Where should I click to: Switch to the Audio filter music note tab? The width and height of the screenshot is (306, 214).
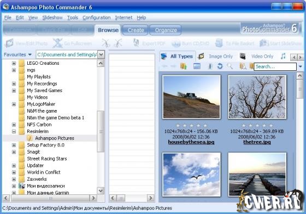[283, 56]
